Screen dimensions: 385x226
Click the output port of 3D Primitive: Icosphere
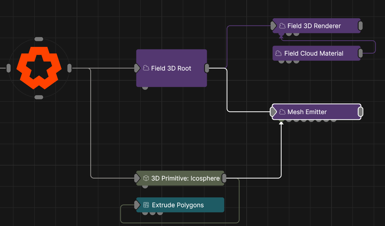(x=224, y=178)
